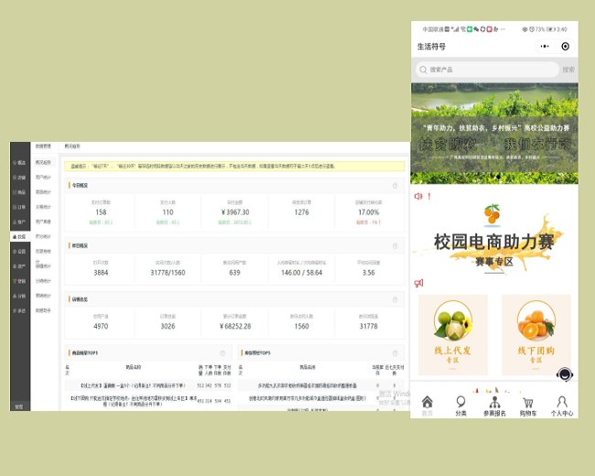595x476 pixels.
Task: Open the mini program three-dot menu
Action: coord(545,47)
